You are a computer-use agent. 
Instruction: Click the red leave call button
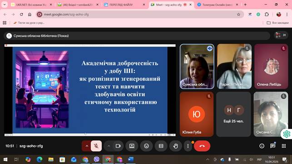[x=202, y=146]
